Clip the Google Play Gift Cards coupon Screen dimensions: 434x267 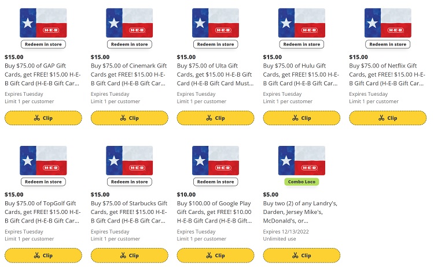[215, 255]
